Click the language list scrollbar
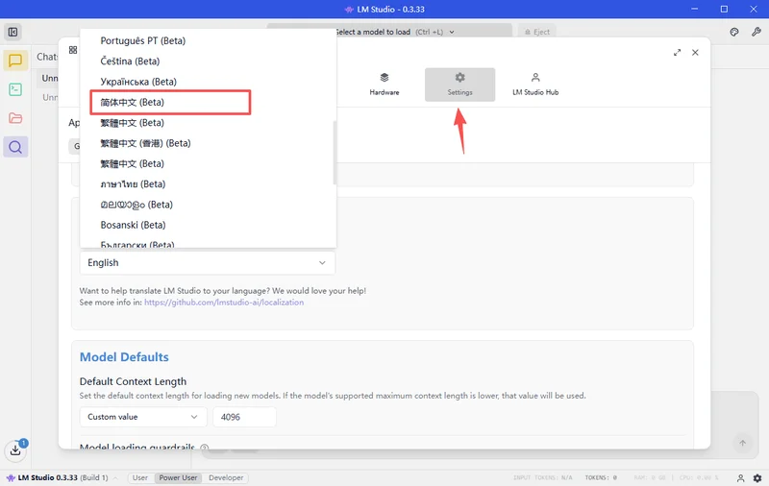Screen dimensions: 769x486 pyautogui.click(x=335, y=153)
